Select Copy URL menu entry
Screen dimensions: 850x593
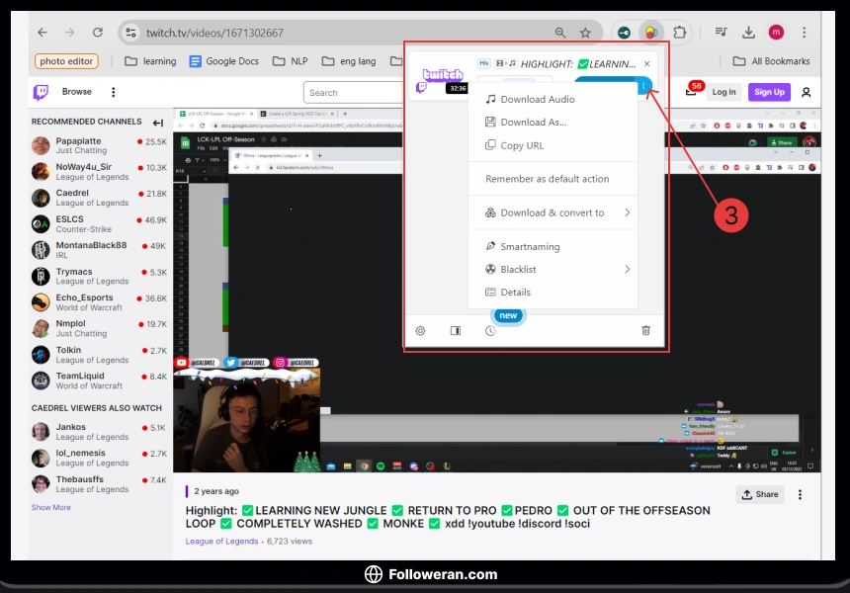click(x=522, y=145)
